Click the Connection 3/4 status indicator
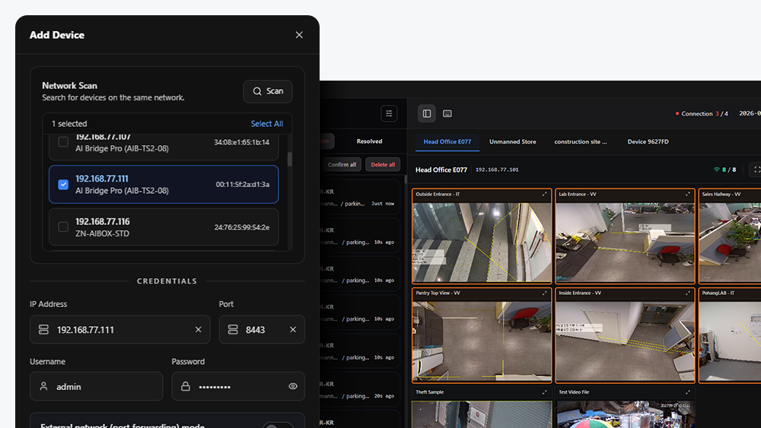Screen dimensions: 761x428 (x=702, y=114)
